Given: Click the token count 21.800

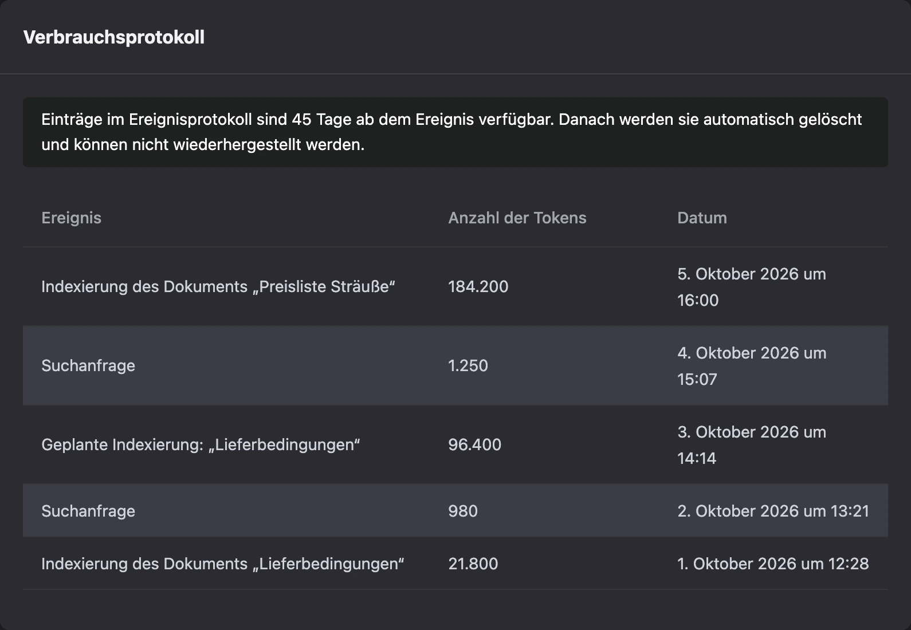Looking at the screenshot, I should click(x=473, y=564).
